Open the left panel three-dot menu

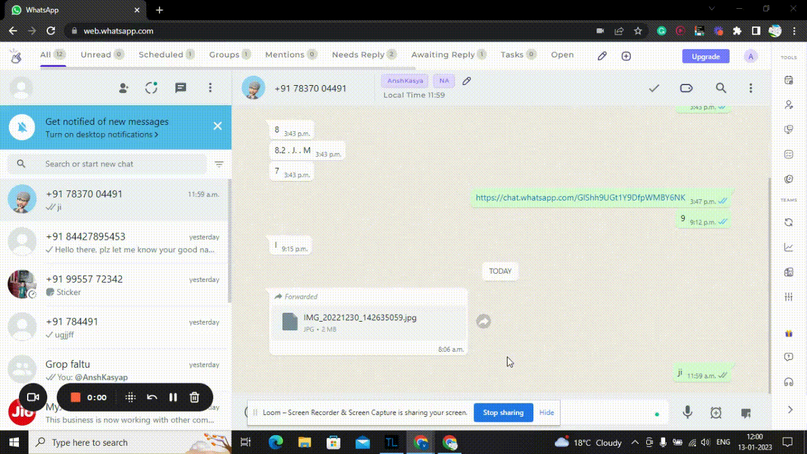click(x=211, y=88)
